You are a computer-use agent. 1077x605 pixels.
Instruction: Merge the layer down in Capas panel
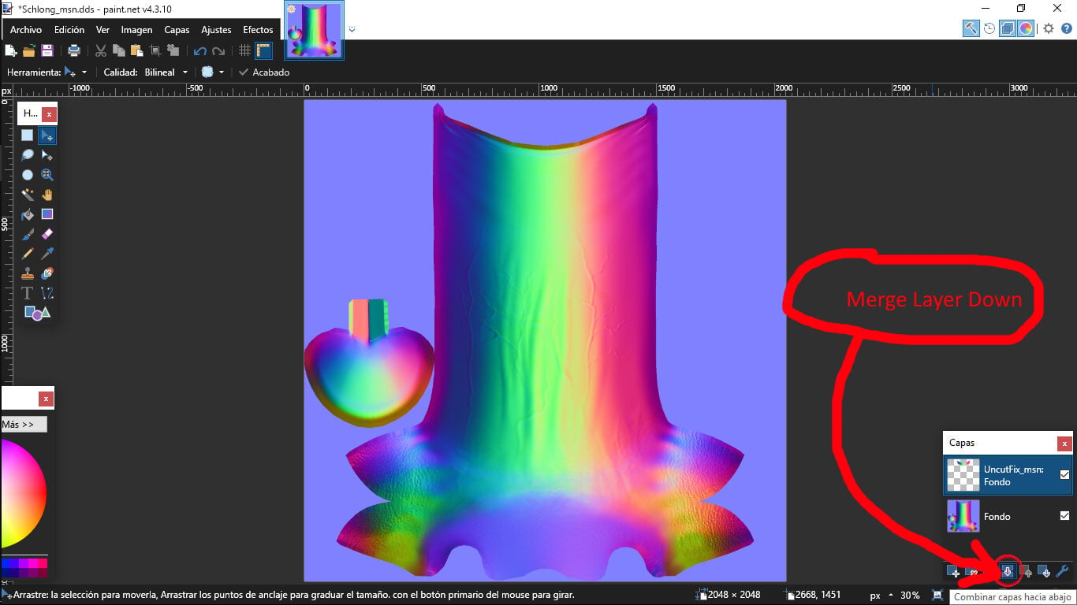click(1007, 572)
